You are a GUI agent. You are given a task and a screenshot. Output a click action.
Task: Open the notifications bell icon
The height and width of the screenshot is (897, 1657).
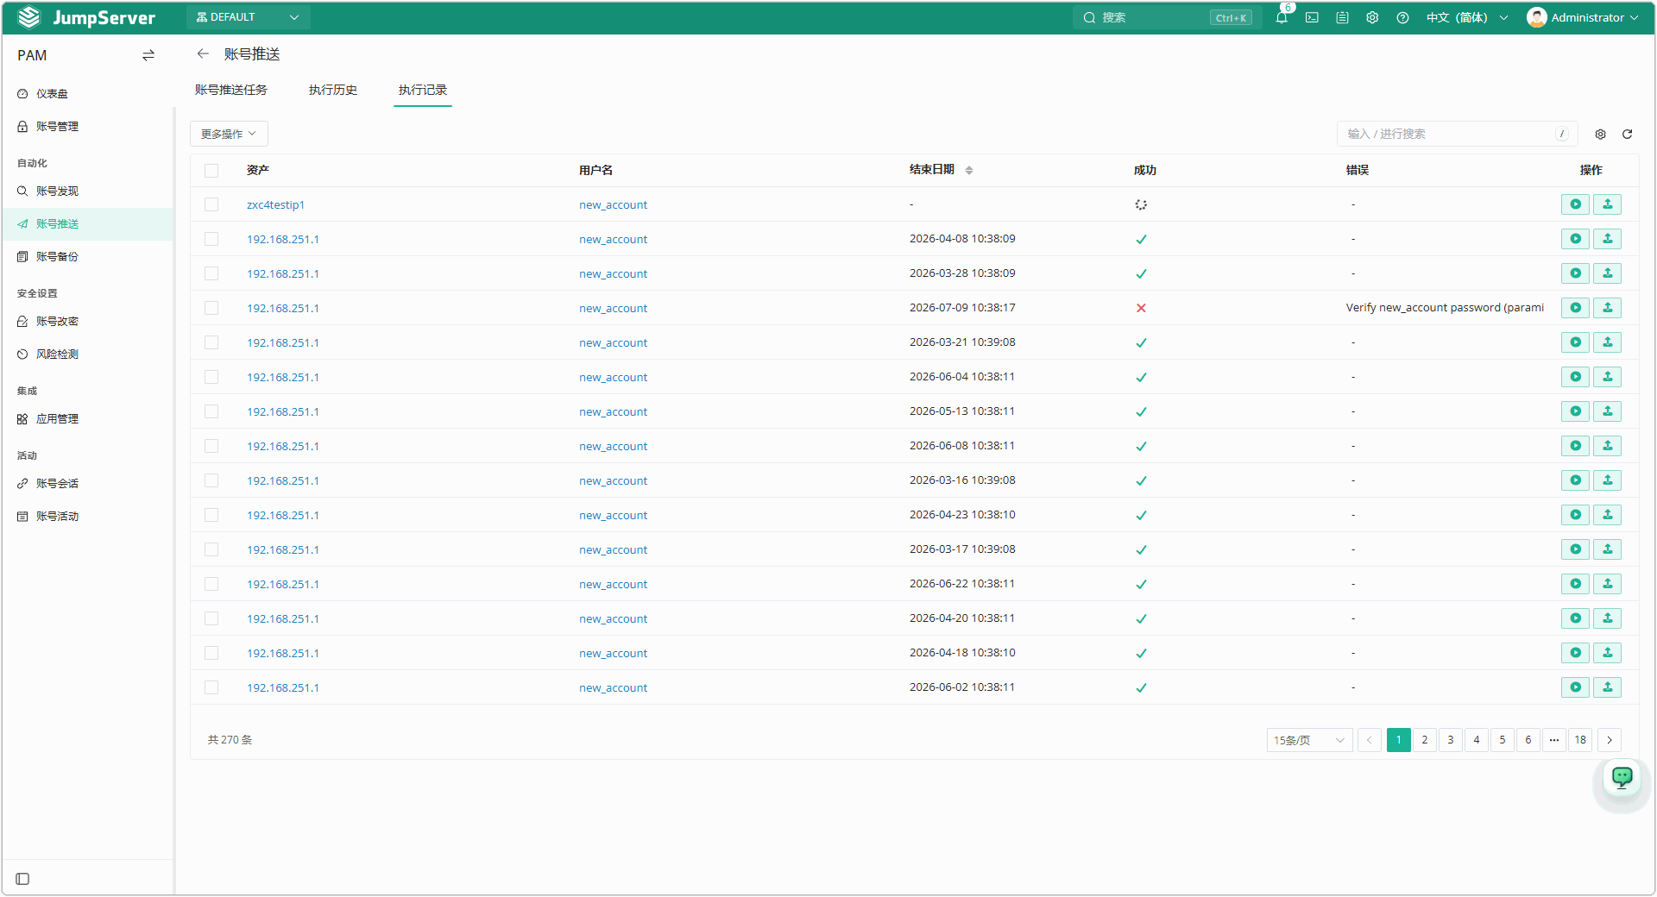click(1282, 17)
